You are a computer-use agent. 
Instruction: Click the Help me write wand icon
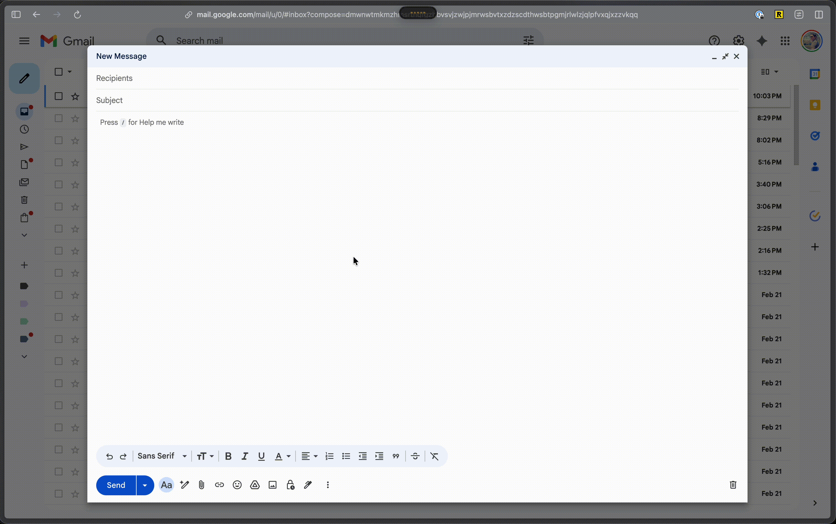(x=184, y=485)
